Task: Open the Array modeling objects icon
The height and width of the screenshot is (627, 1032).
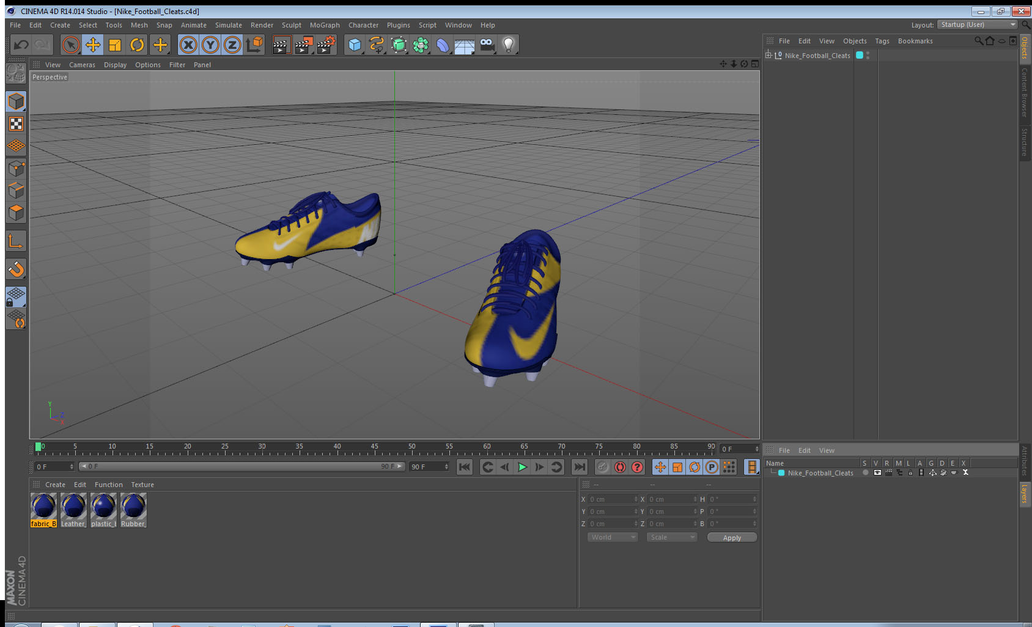Action: pos(421,45)
